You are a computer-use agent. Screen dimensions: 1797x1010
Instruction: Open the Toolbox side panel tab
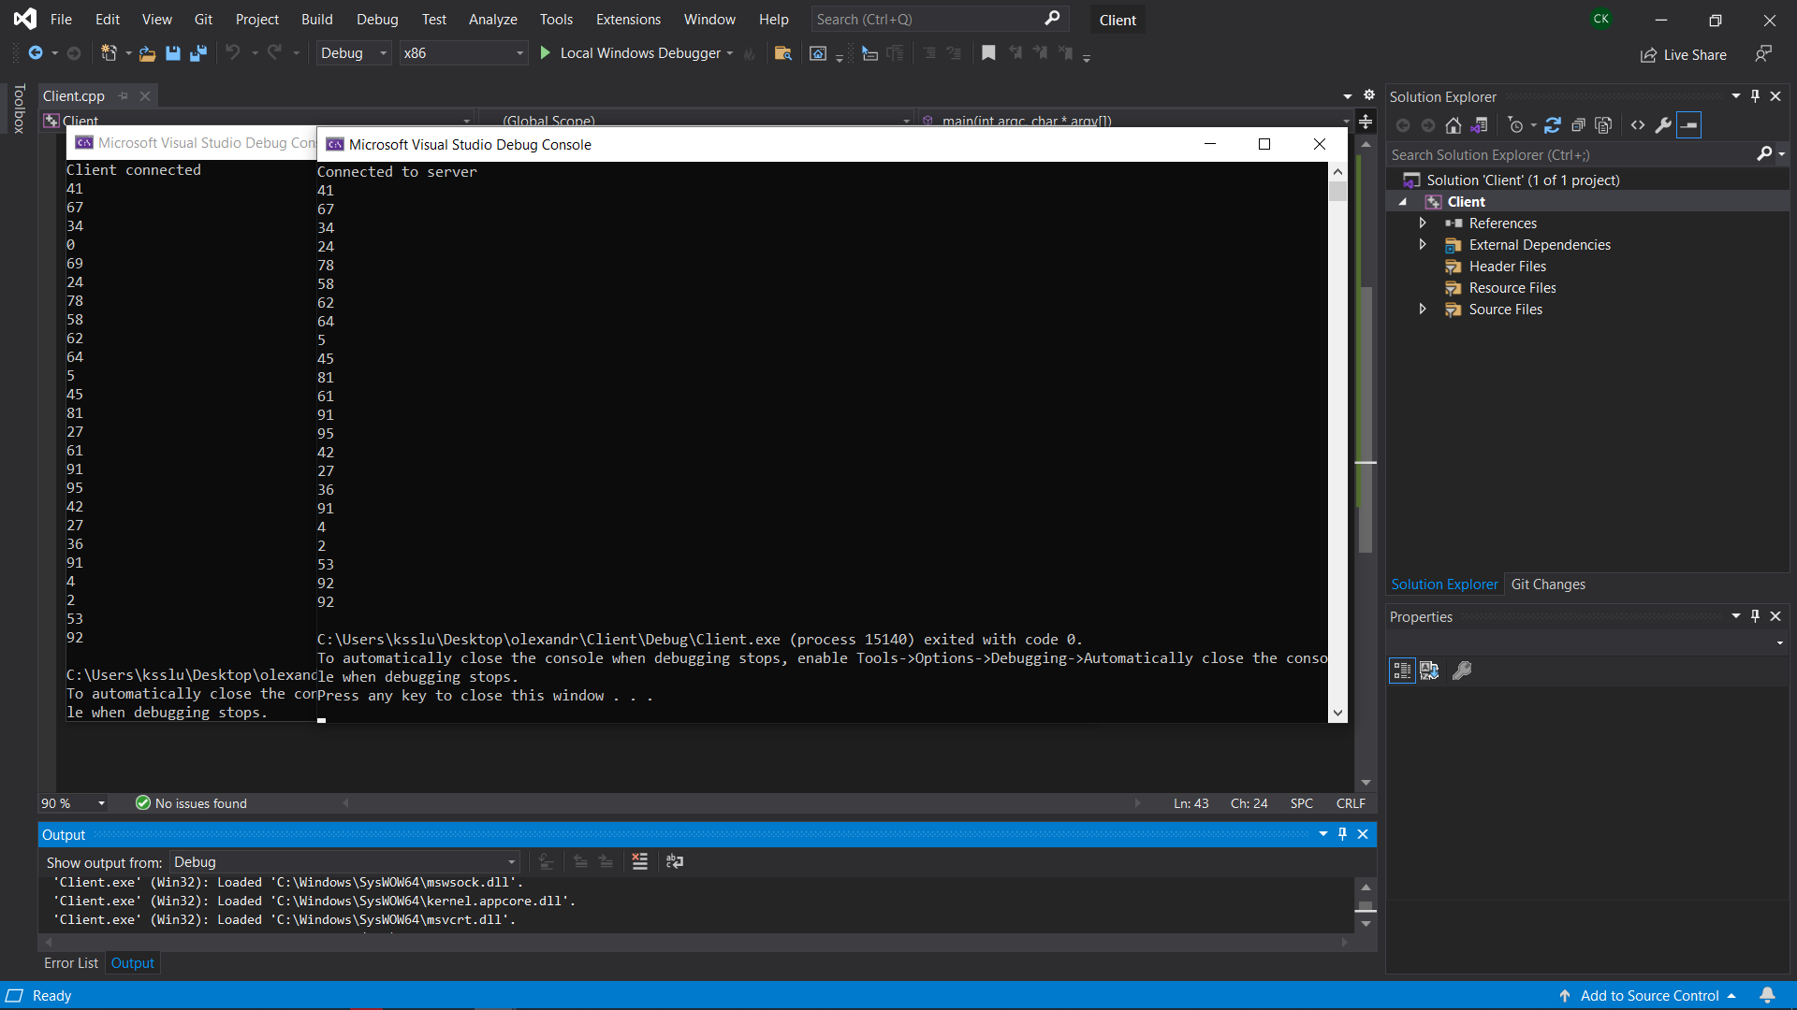(x=19, y=108)
